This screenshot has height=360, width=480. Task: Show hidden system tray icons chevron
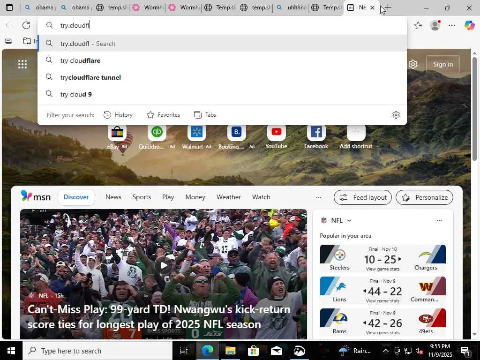pyautogui.click(x=385, y=351)
